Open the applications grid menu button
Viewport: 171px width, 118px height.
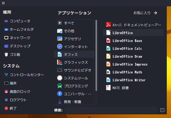[3, 3]
